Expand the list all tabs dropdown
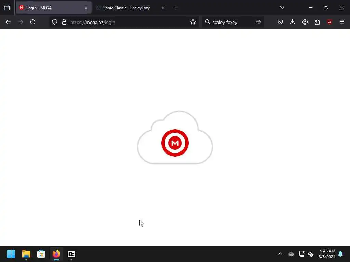 pyautogui.click(x=282, y=8)
